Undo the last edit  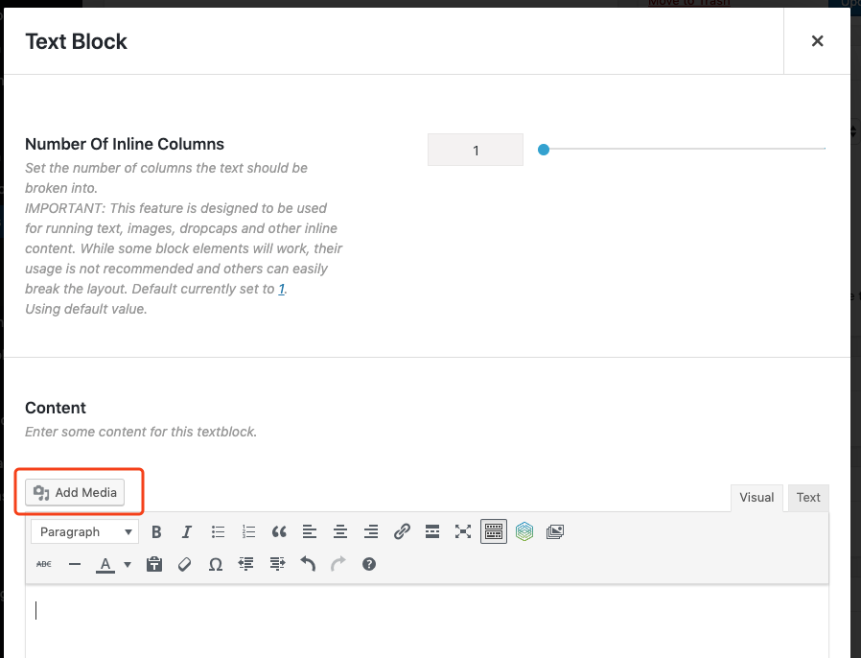pyautogui.click(x=308, y=564)
